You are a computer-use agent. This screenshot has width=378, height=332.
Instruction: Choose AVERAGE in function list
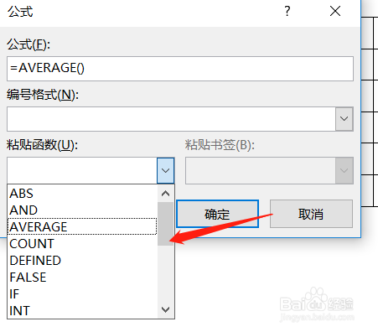[82, 226]
